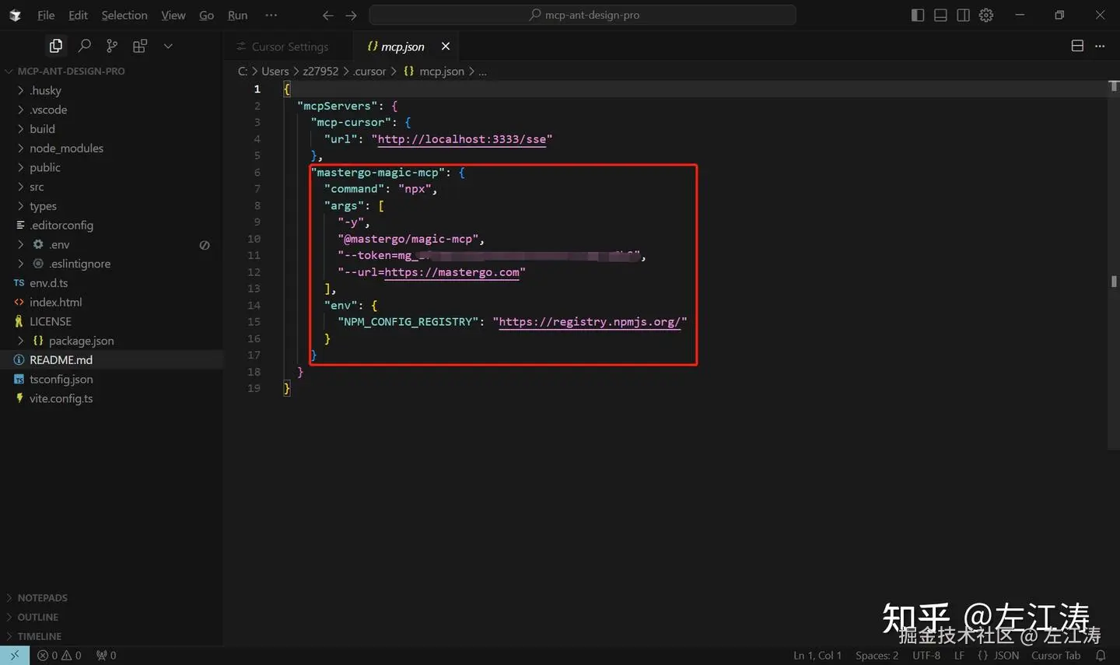This screenshot has width=1120, height=665.
Task: Select the .eslintignore item
Action: click(111, 264)
